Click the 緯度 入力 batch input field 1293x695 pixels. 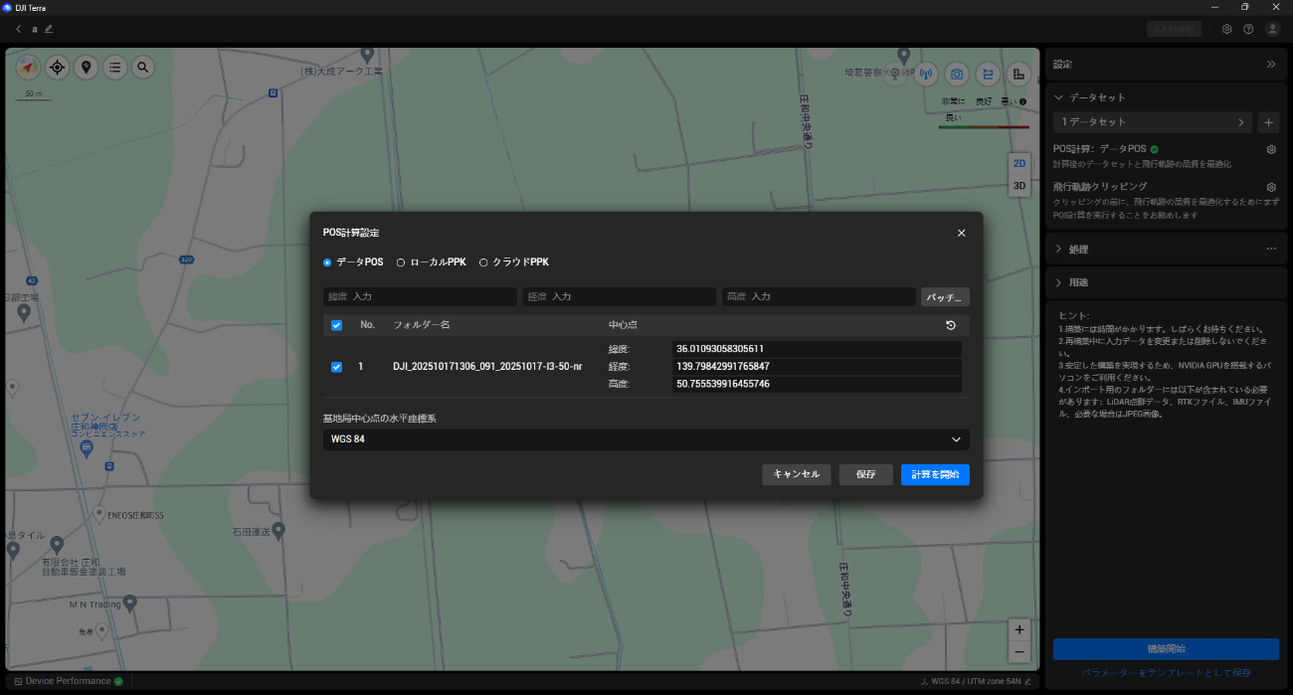pos(420,297)
